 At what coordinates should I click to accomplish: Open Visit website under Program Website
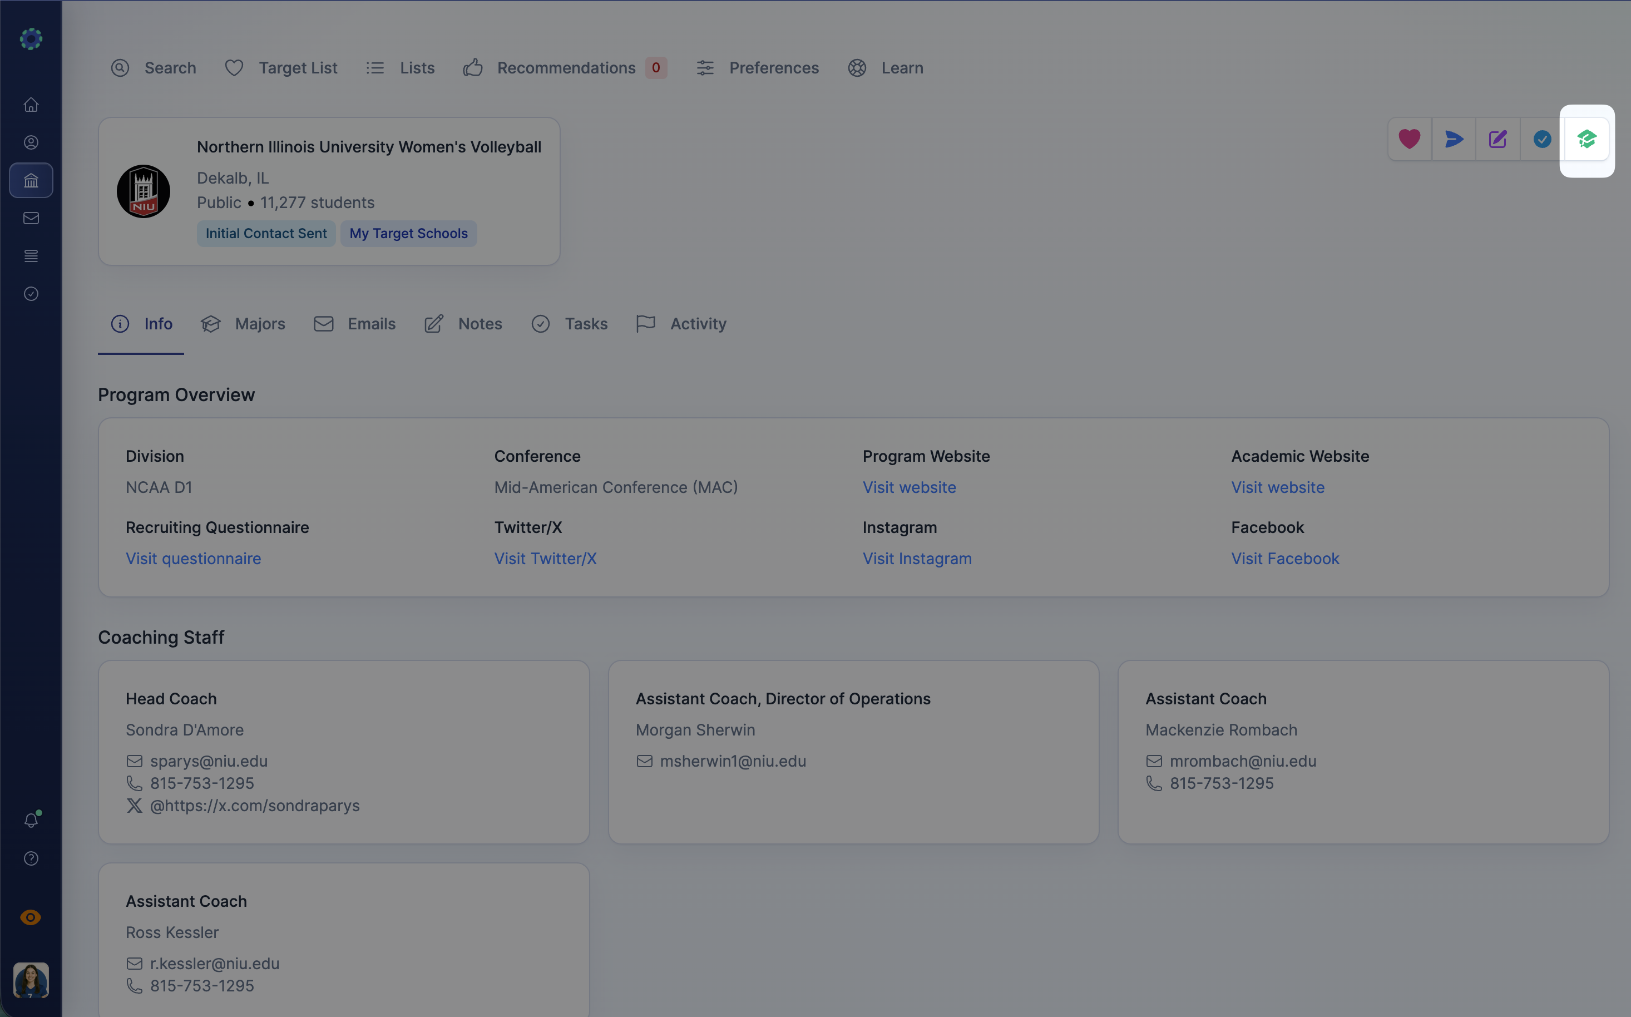pyautogui.click(x=910, y=487)
